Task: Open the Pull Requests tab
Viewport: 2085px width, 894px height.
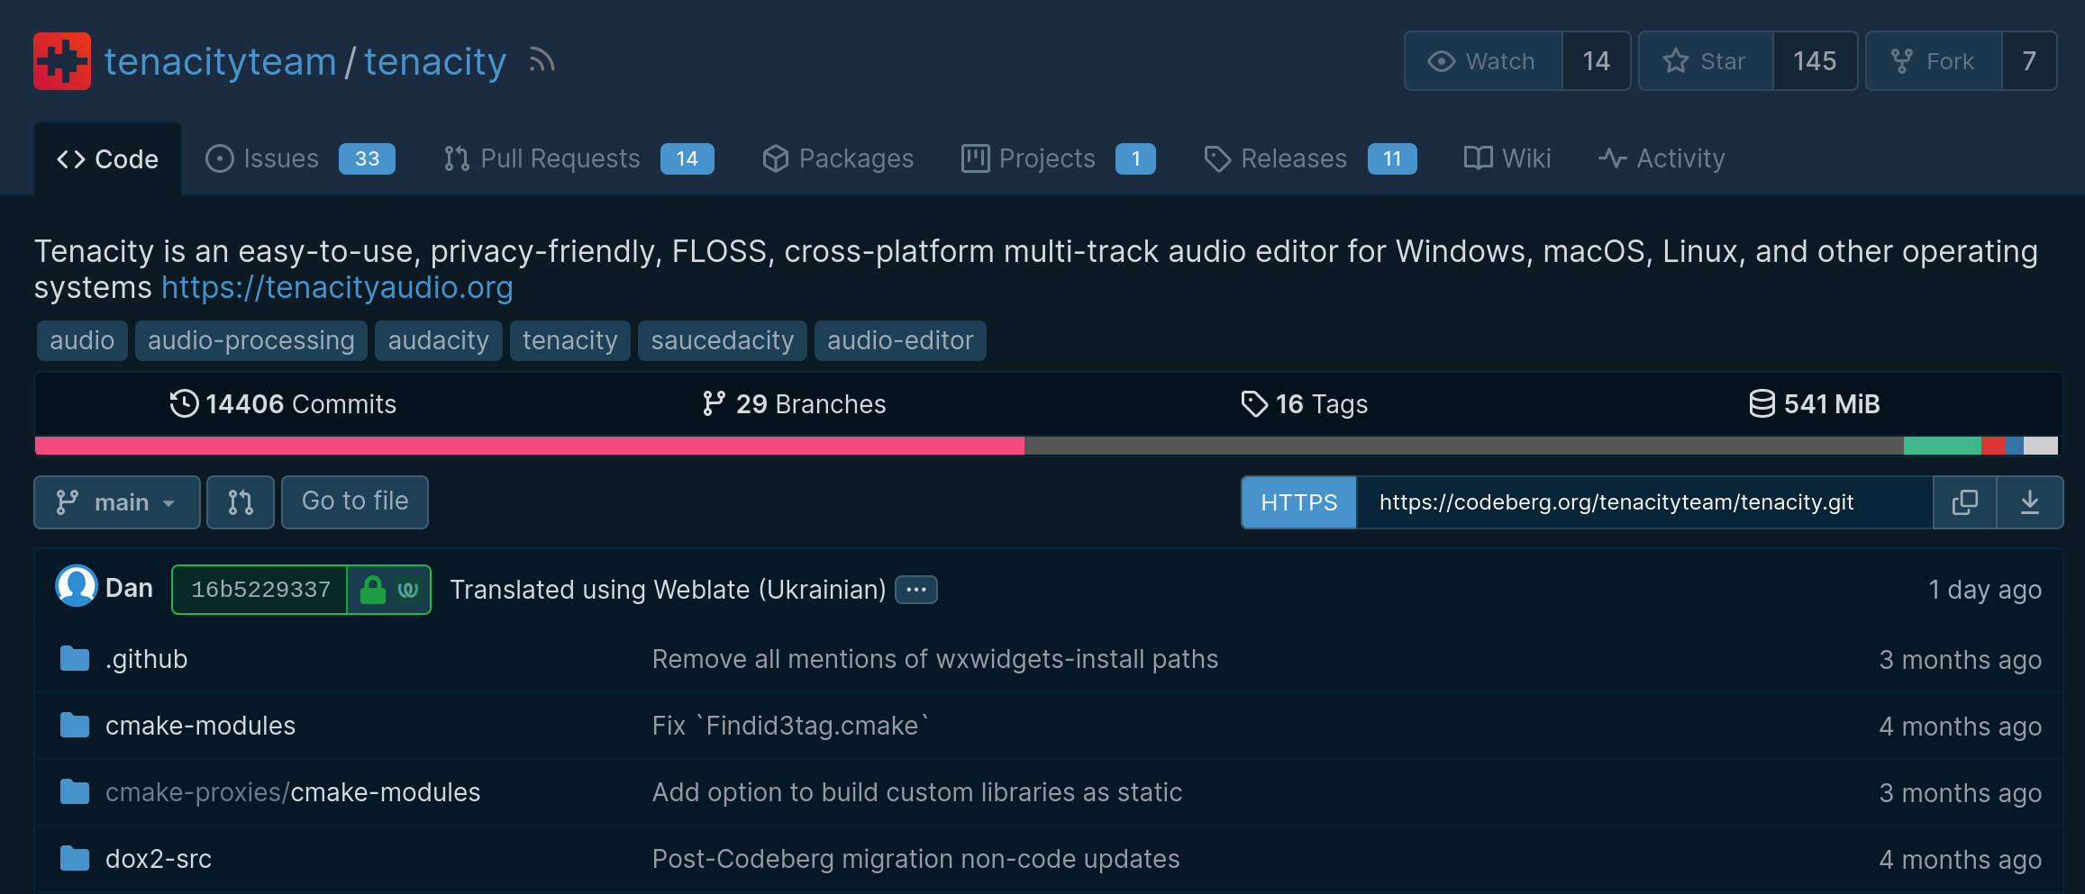Action: pyautogui.click(x=578, y=158)
